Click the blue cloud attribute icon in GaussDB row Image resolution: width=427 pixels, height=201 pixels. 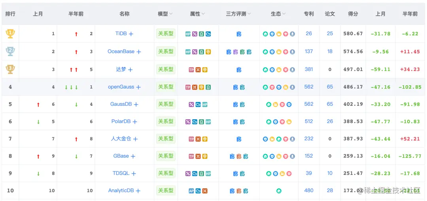point(198,104)
